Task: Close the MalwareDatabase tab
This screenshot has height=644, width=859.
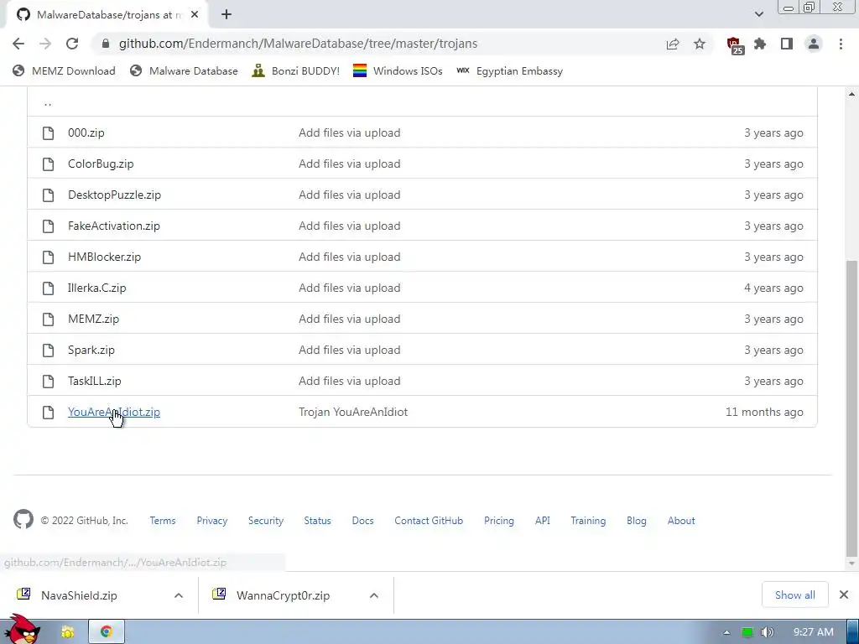Action: point(195,15)
